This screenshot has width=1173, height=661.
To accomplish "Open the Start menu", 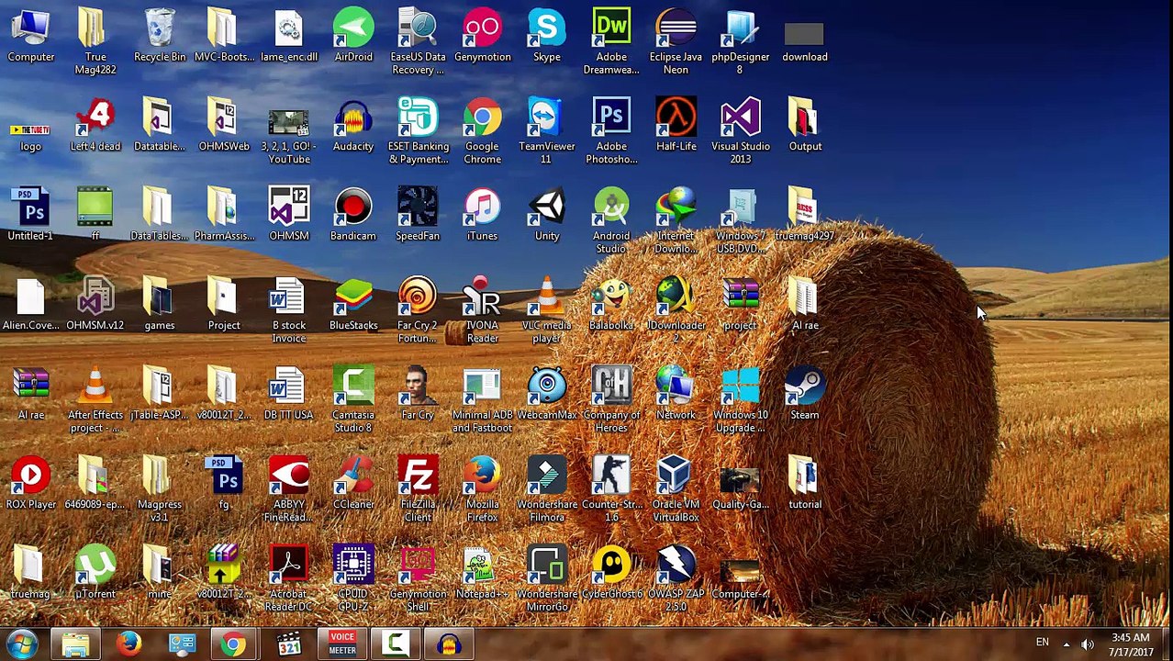I will tap(22, 644).
